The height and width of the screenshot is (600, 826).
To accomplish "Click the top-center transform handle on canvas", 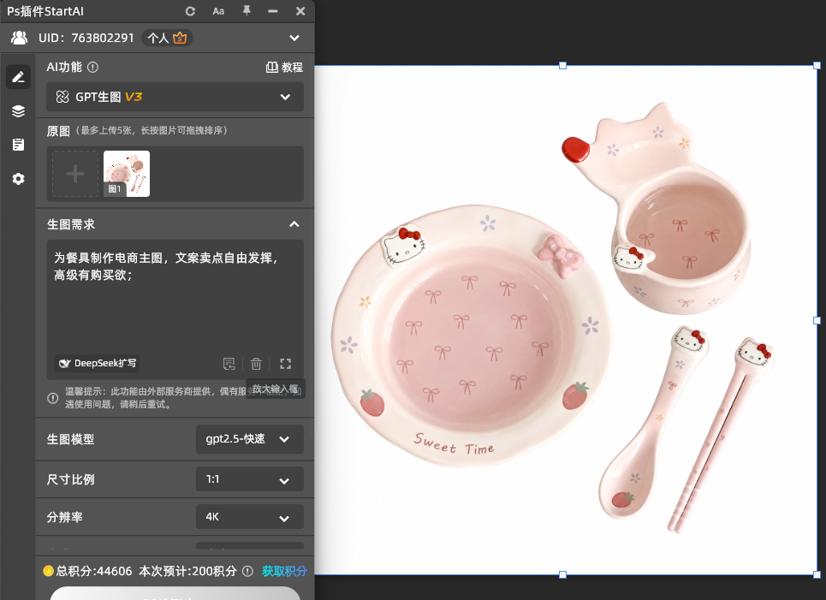I will [562, 65].
